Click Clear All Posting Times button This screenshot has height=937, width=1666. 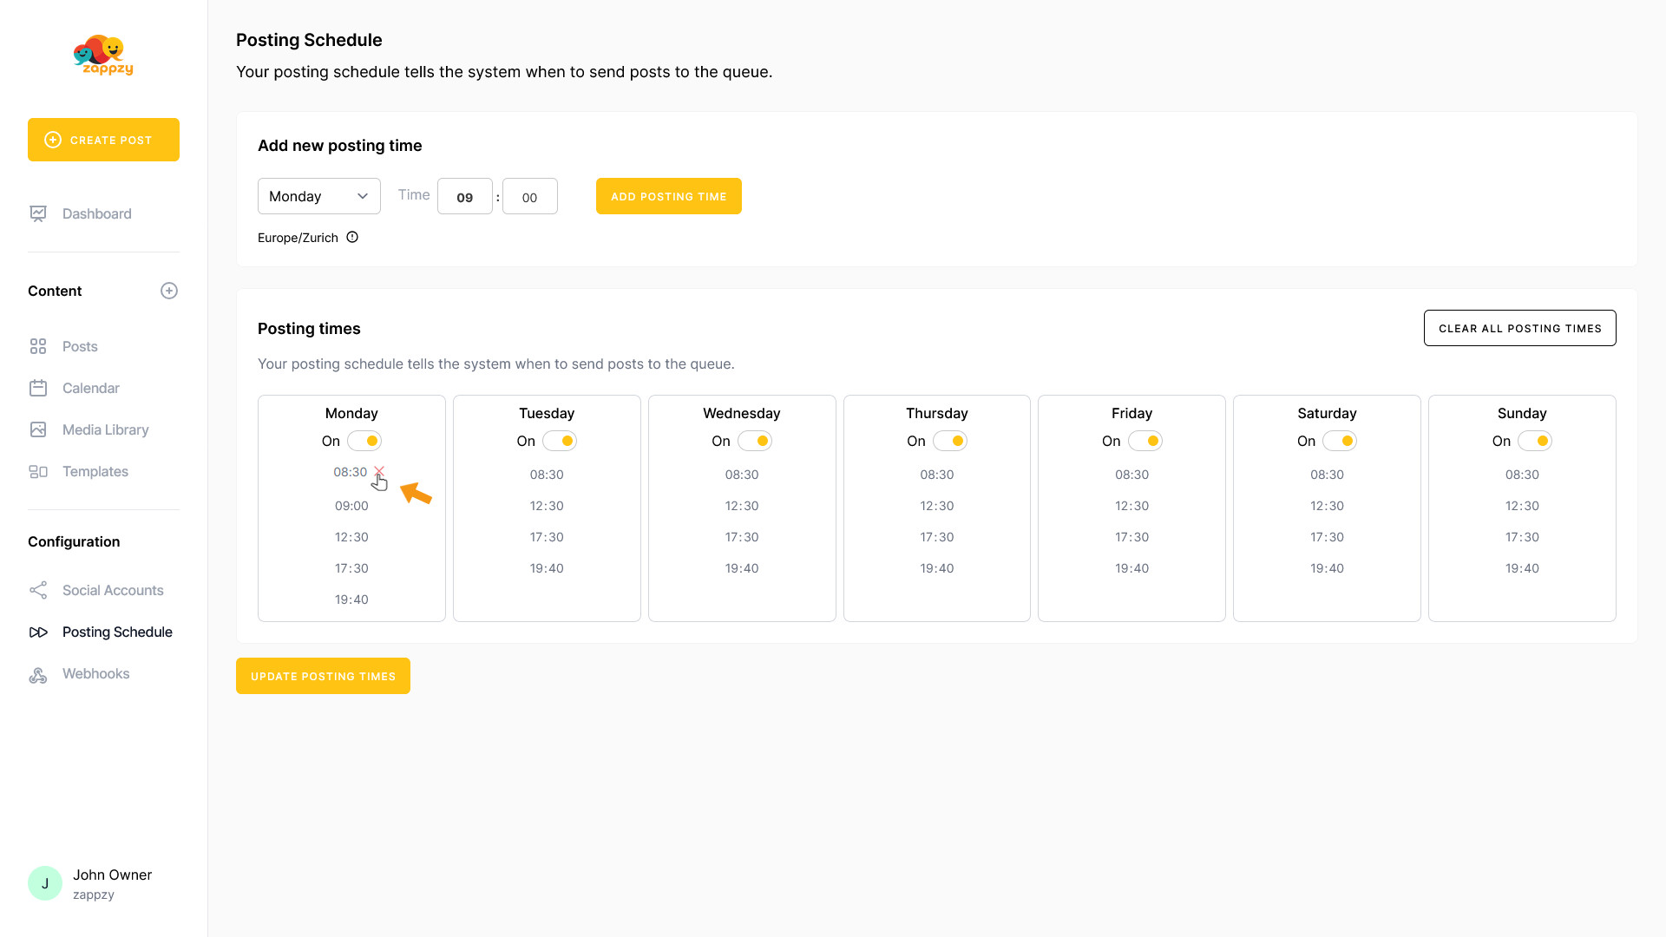[1519, 328]
